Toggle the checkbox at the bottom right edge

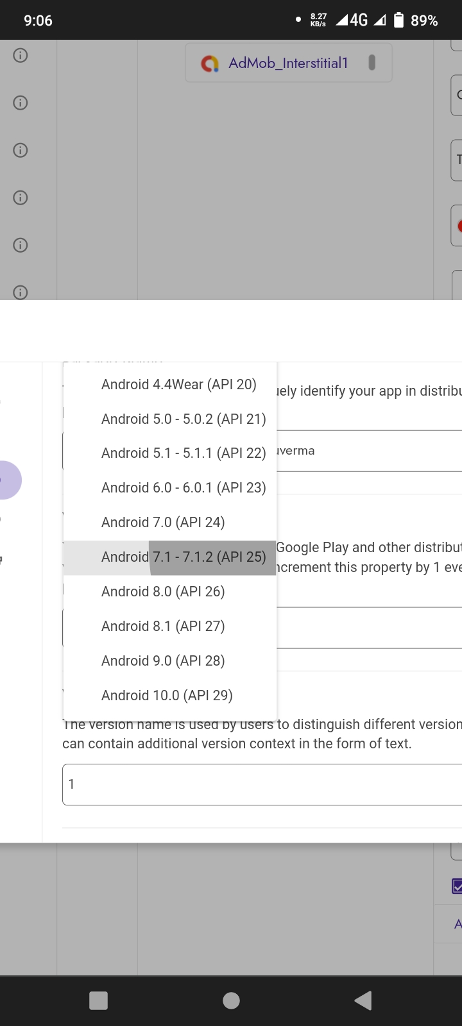pos(457,886)
